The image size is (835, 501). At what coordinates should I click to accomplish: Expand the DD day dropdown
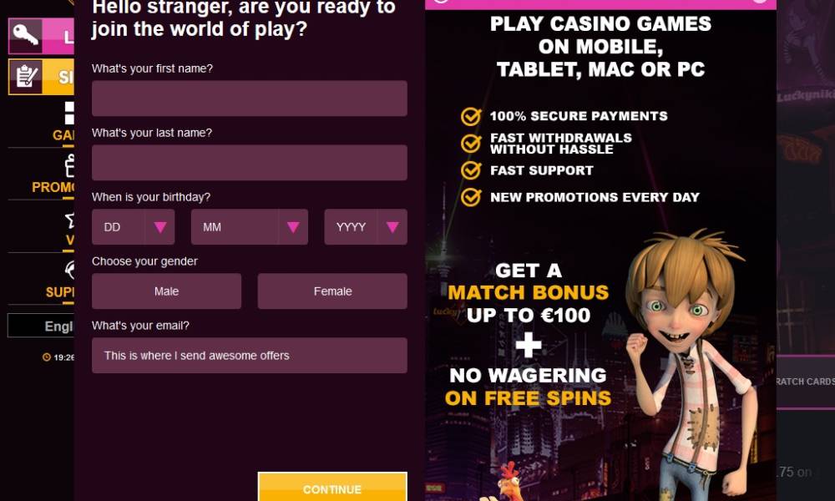click(133, 227)
